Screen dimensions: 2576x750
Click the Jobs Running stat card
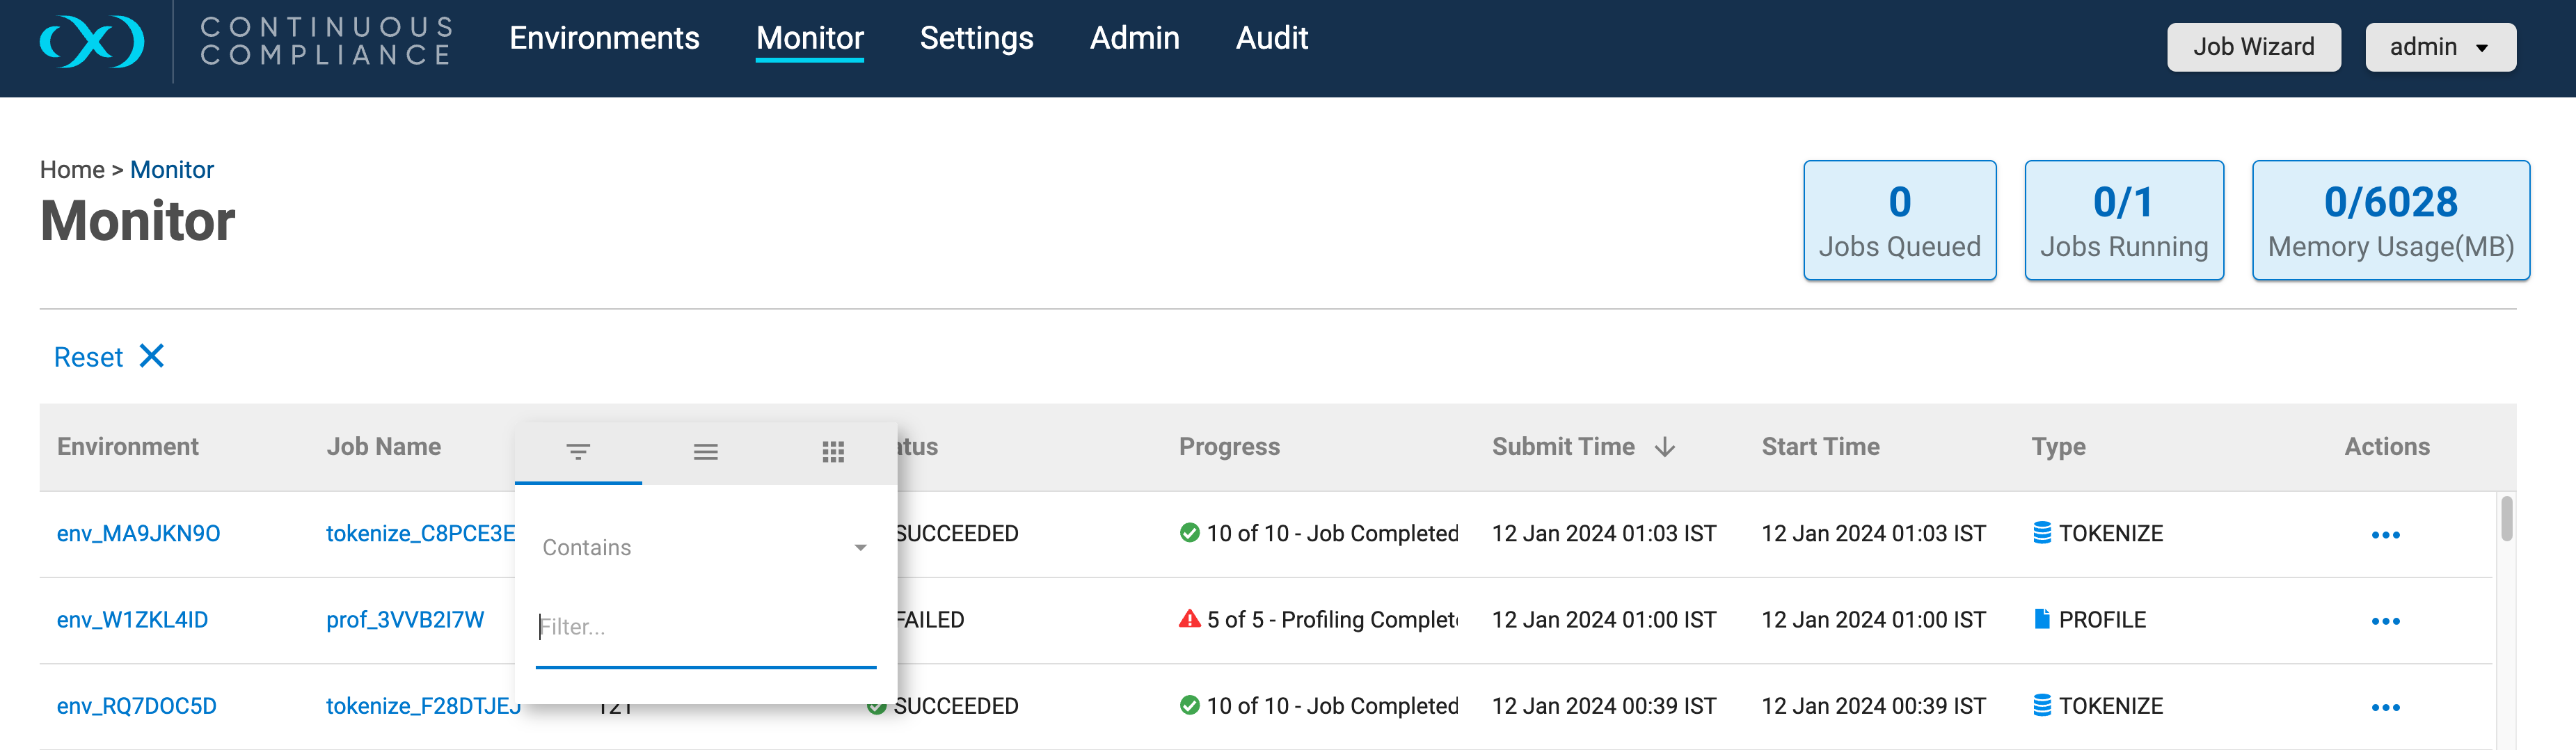point(2124,220)
